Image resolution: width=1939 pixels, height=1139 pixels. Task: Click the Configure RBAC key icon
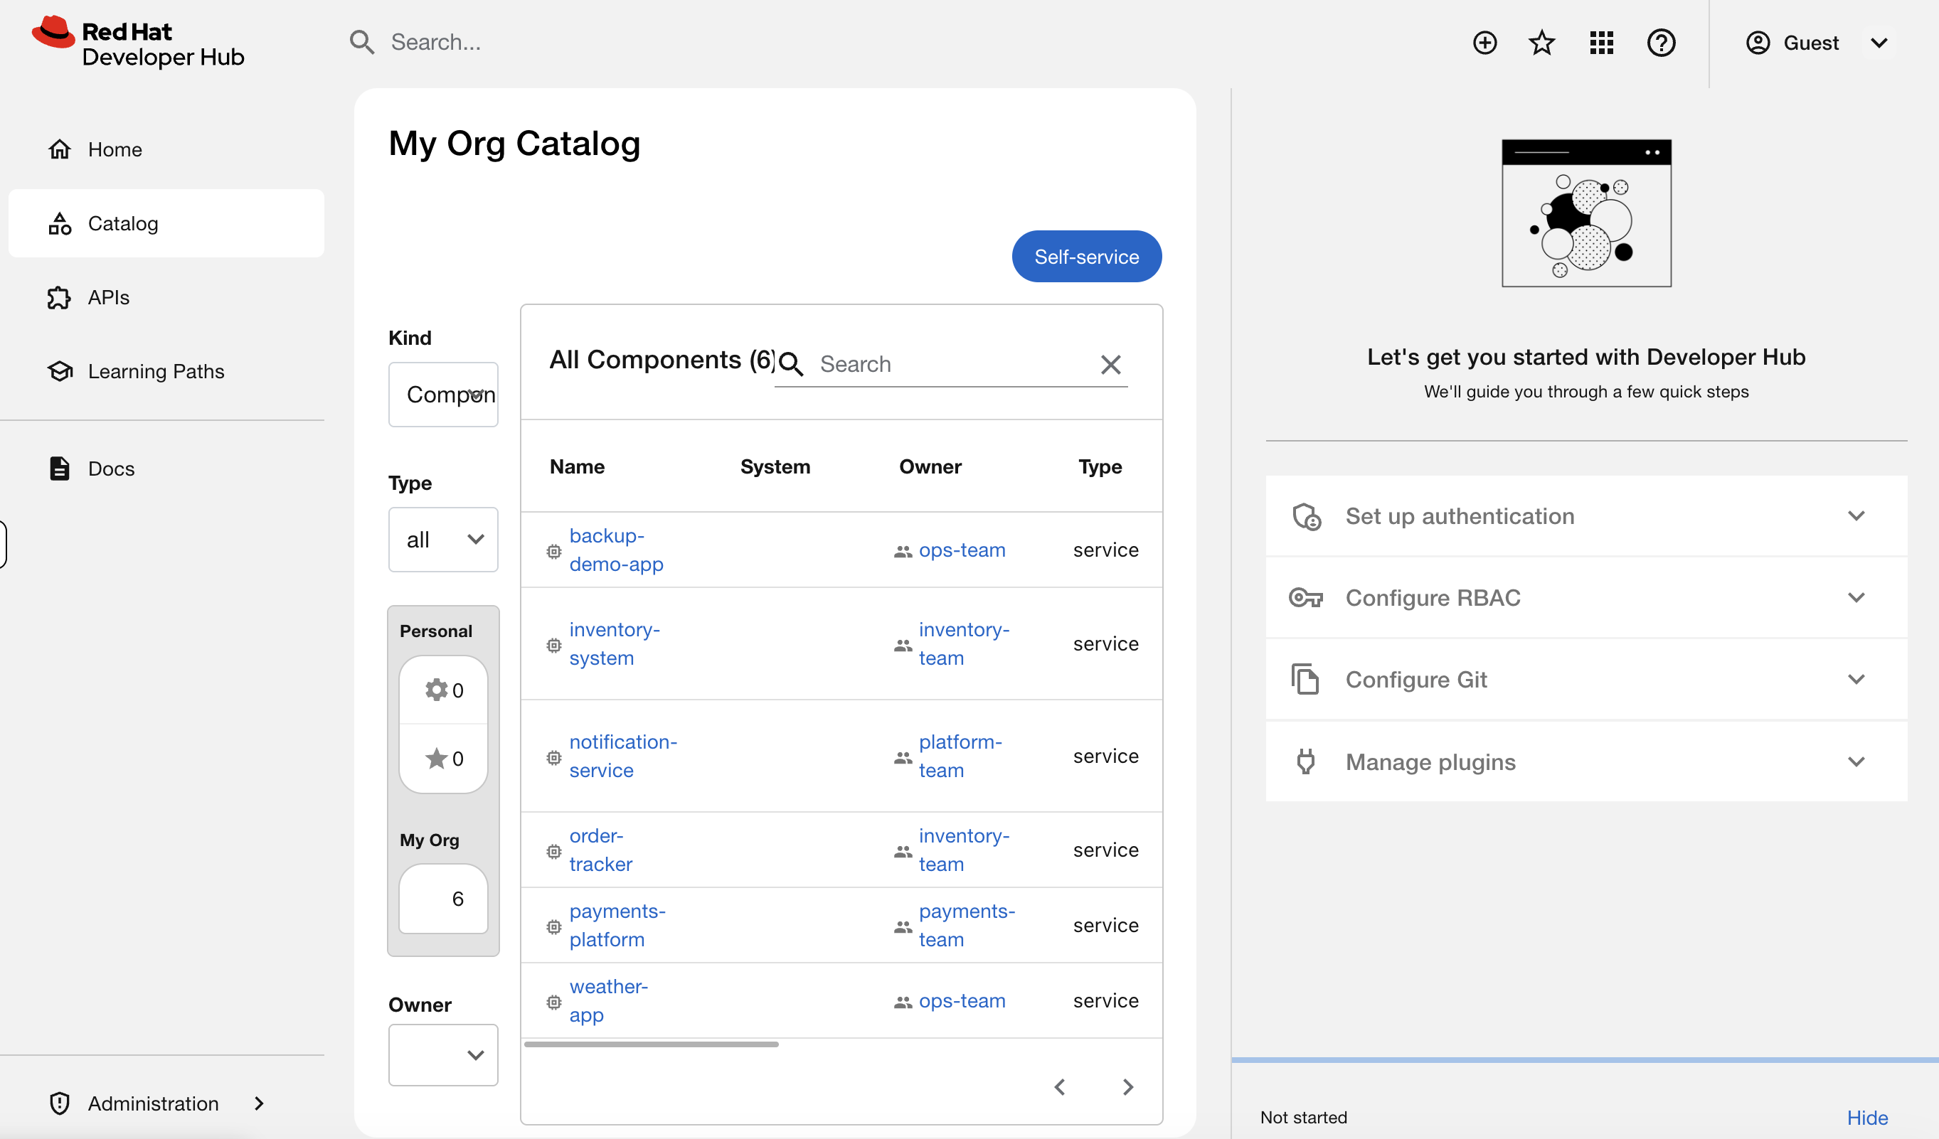coord(1306,597)
